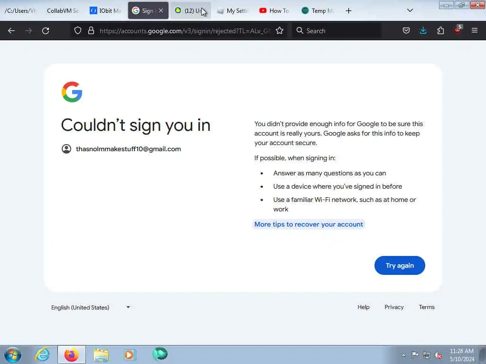Show hidden system tray icons arrow
The width and height of the screenshot is (486, 364).
click(403, 355)
